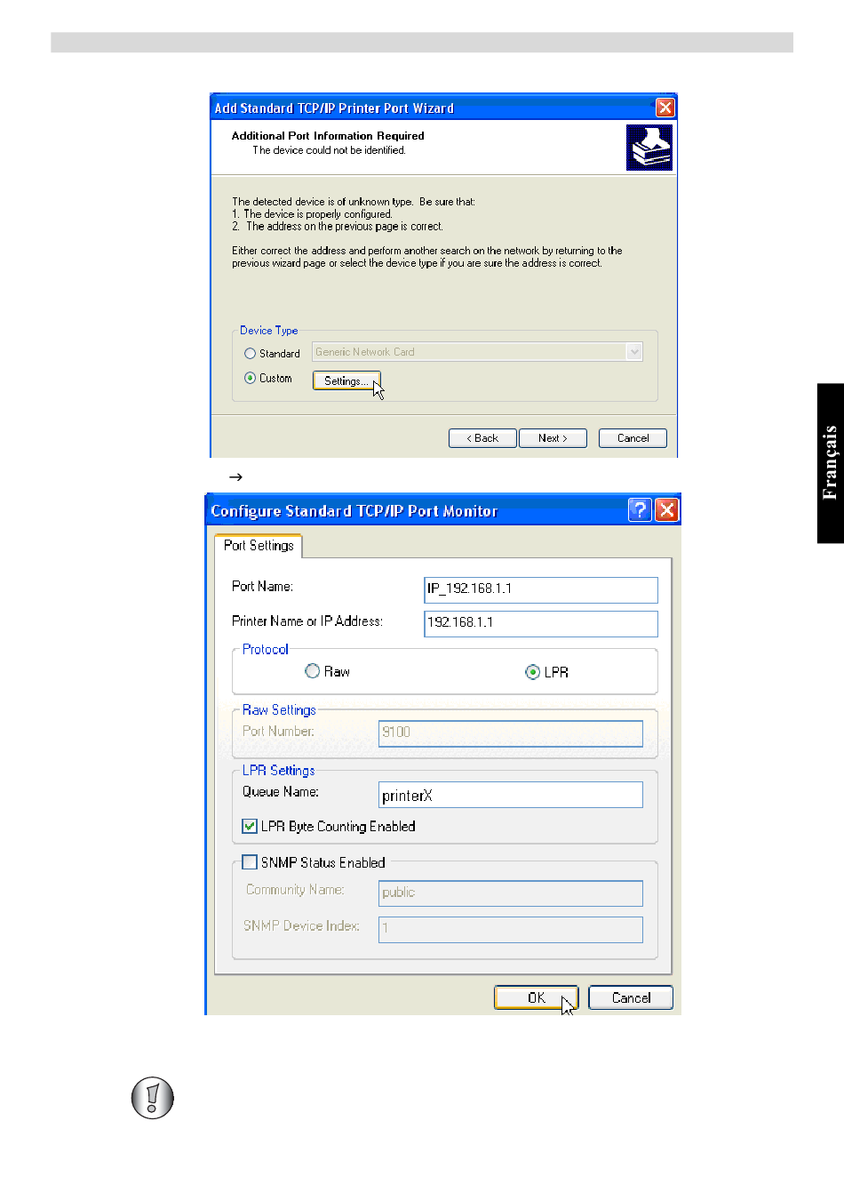Click the SNMP Community Name field
The width and height of the screenshot is (844, 1201).
coord(511,893)
